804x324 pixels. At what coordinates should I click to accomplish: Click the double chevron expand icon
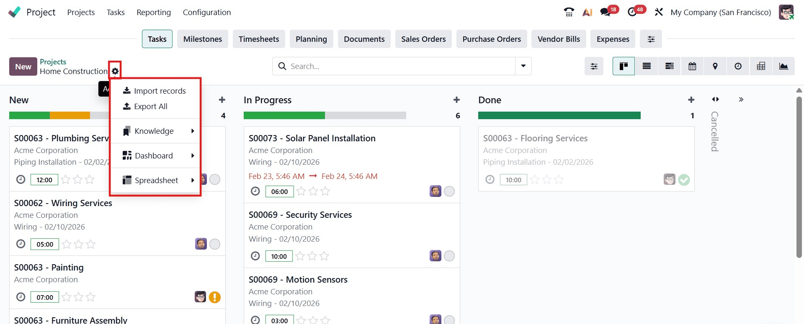741,99
